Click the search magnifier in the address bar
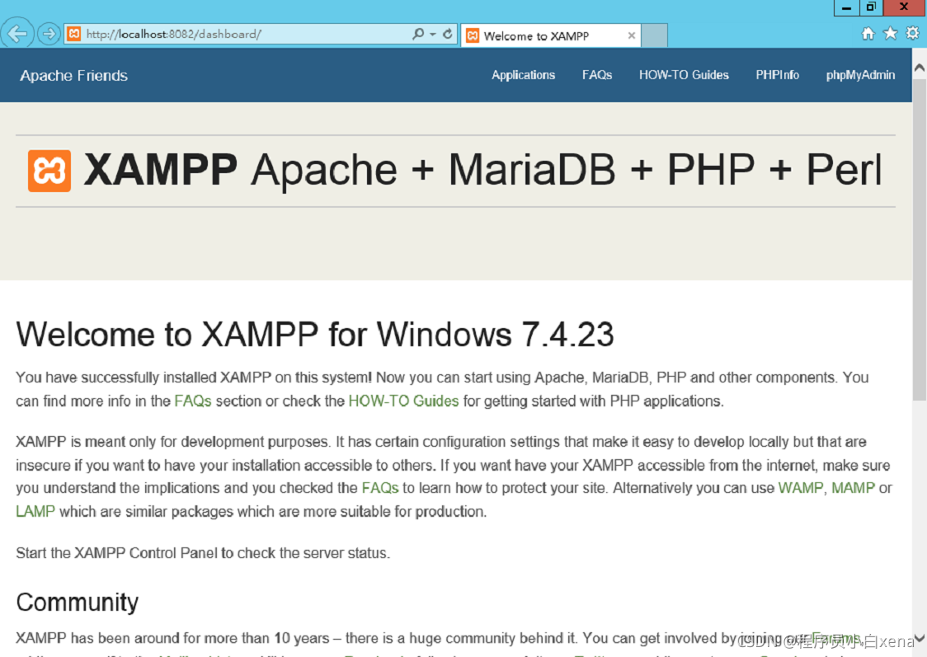Image resolution: width=927 pixels, height=657 pixels. (418, 34)
